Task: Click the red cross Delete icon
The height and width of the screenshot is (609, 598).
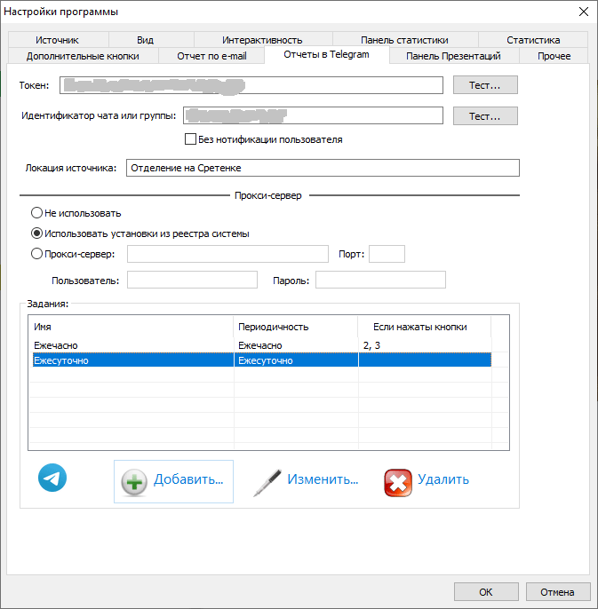Action: click(x=397, y=481)
